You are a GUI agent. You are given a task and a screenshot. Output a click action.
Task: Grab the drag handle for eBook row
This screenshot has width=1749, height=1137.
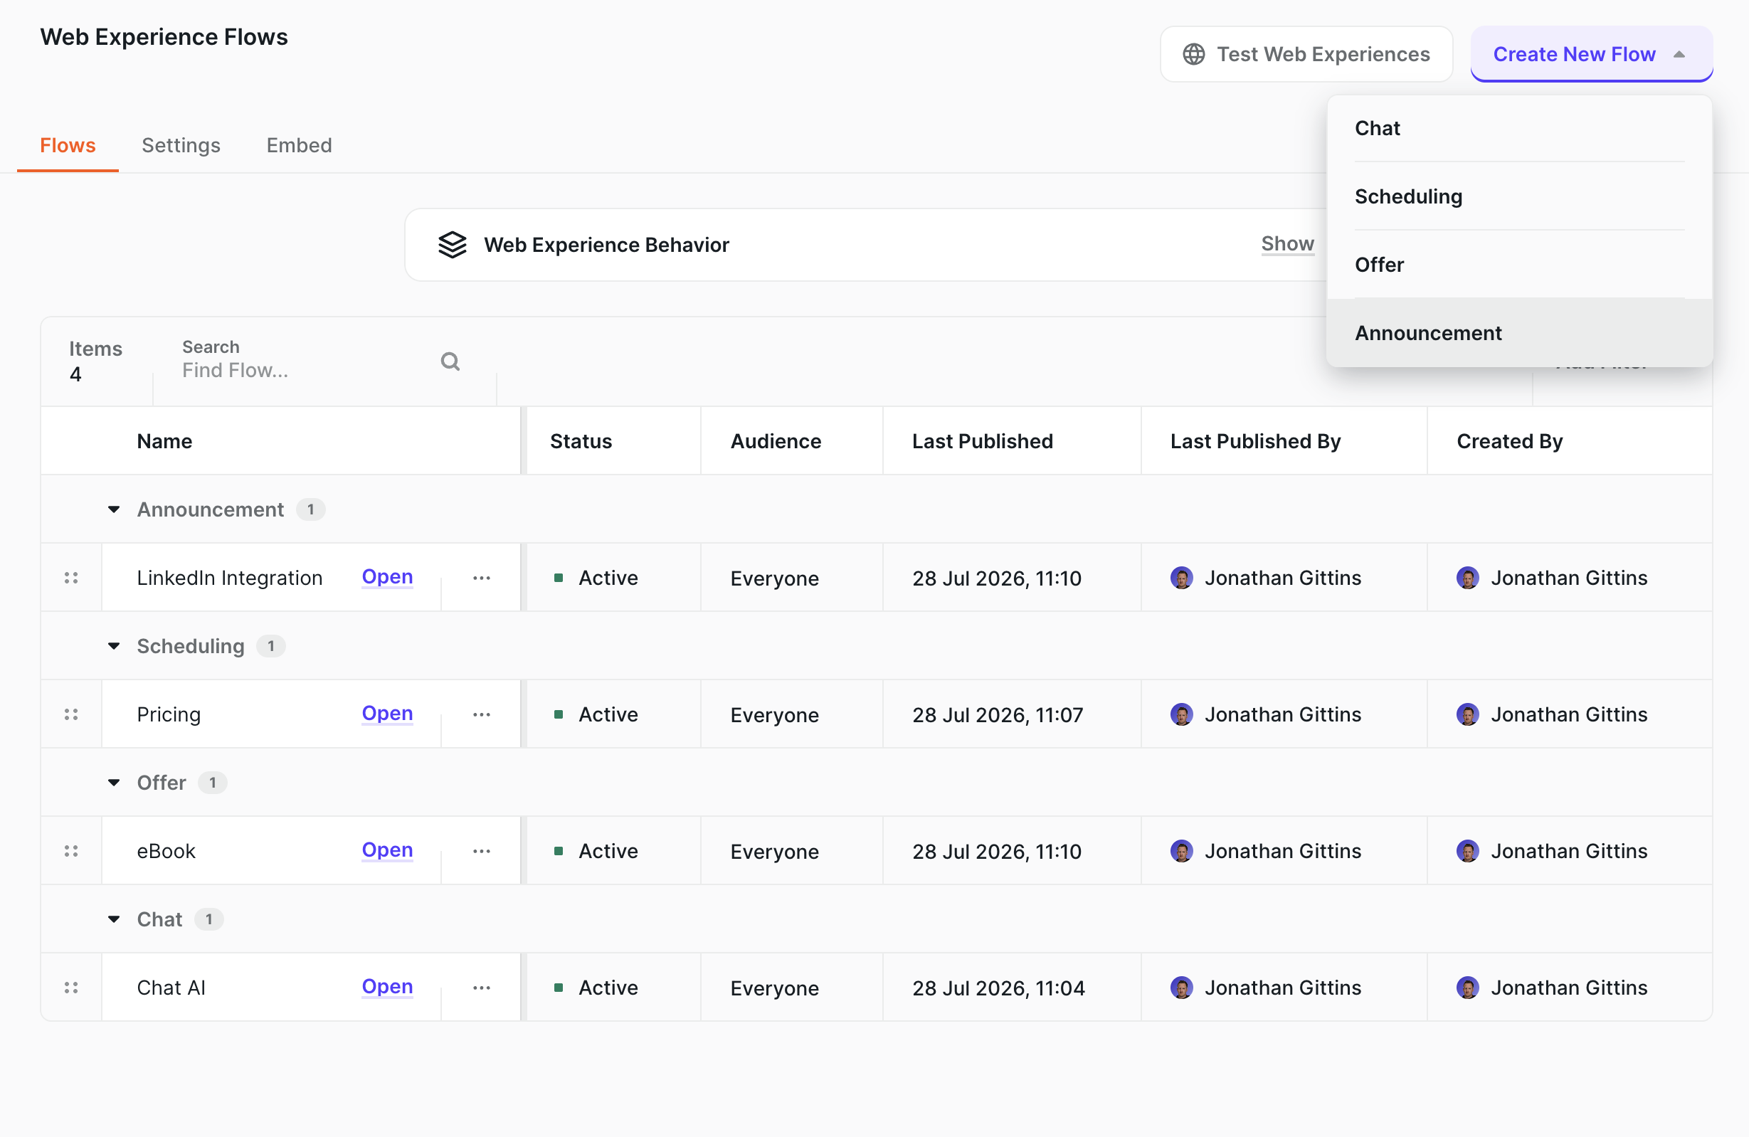tap(71, 851)
